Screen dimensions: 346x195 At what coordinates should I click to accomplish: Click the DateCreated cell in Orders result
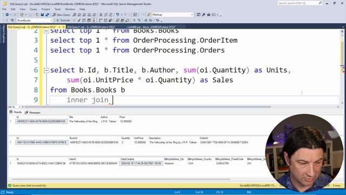(x=141, y=164)
